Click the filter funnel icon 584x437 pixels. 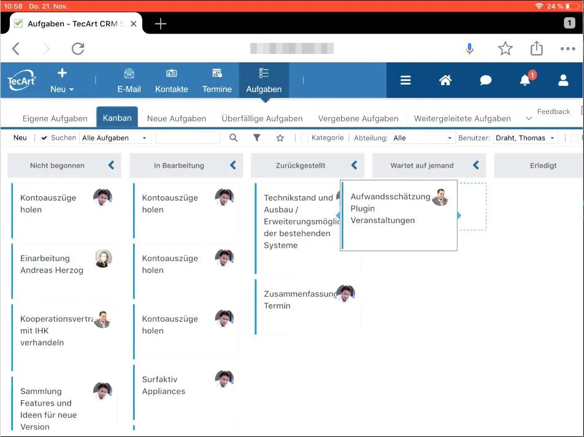point(256,138)
